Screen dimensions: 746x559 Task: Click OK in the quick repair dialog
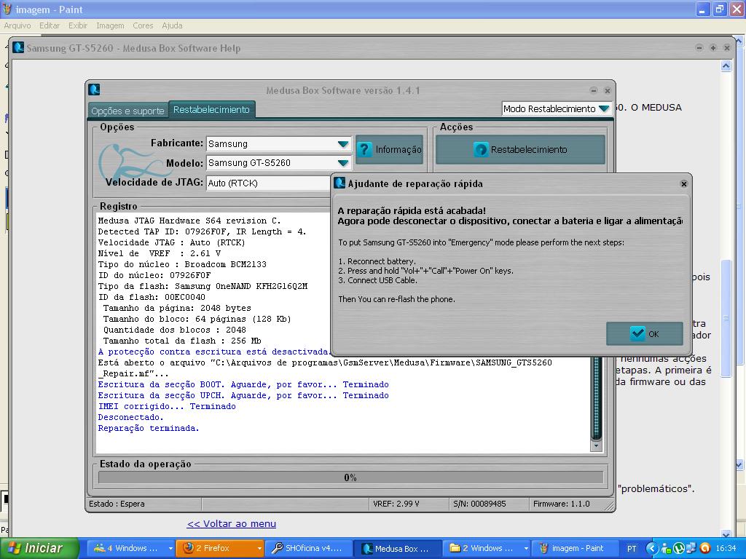pyautogui.click(x=644, y=333)
